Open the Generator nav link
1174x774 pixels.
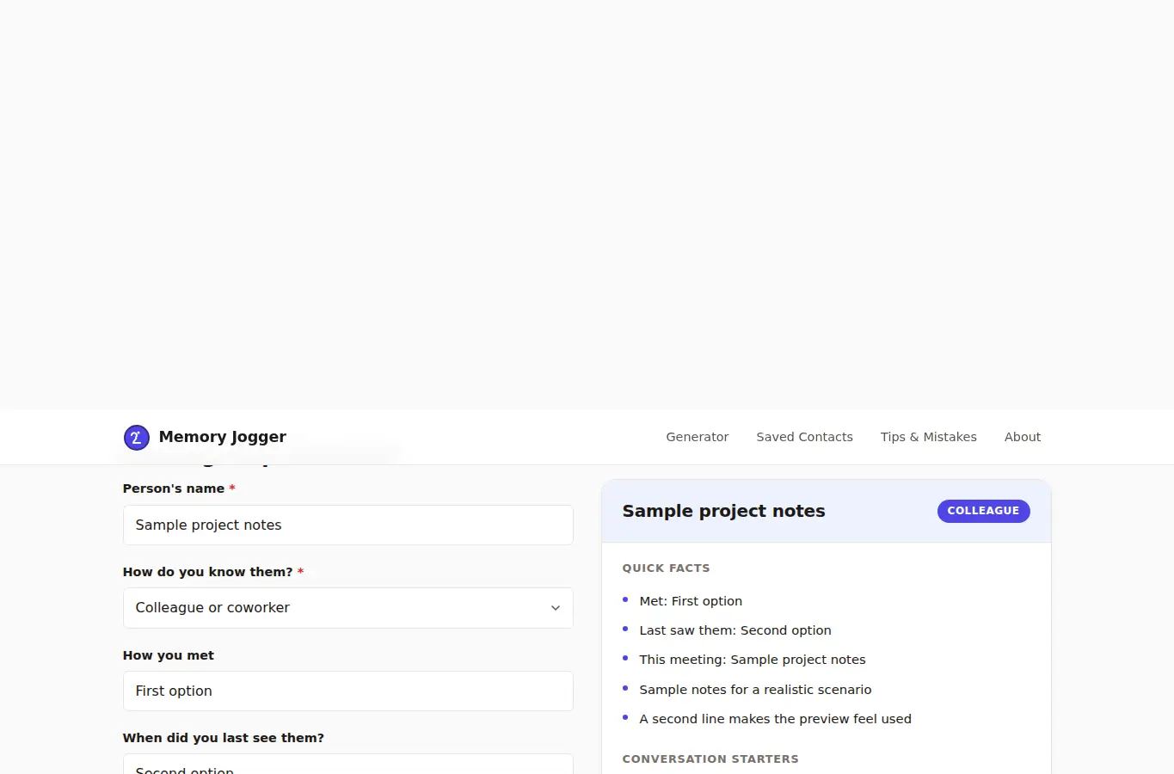697,437
